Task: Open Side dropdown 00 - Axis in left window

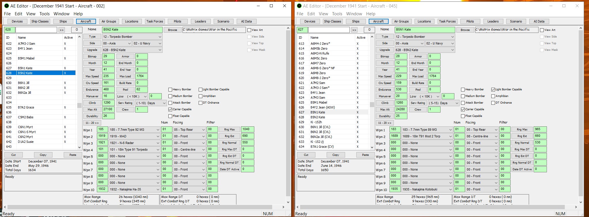Action: click(116, 43)
